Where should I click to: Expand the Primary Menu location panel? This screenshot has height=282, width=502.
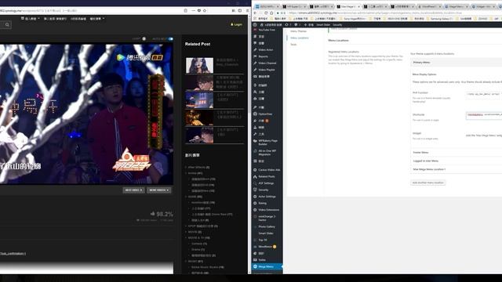click(x=457, y=63)
